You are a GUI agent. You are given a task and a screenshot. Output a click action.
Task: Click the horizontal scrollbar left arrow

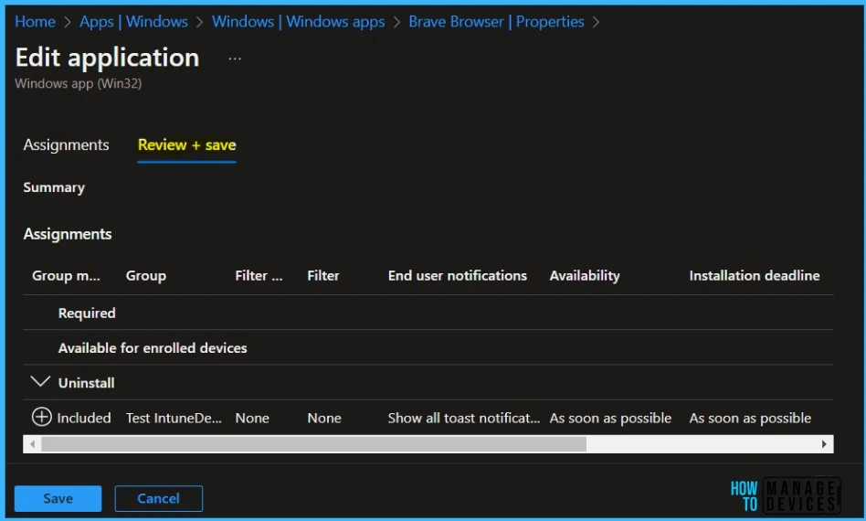point(33,444)
